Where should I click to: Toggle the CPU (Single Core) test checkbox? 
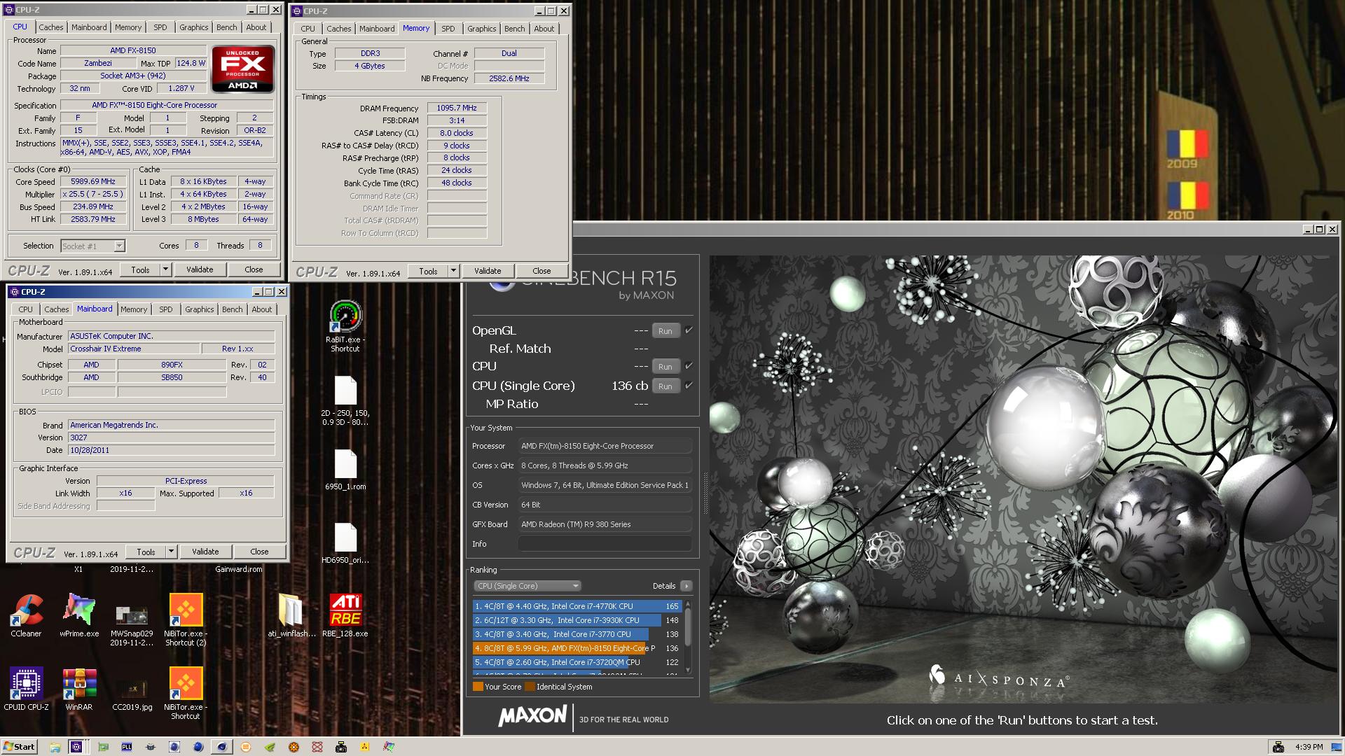689,386
